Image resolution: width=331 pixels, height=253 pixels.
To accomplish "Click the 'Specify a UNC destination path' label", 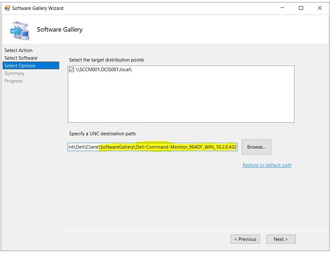I will (103, 133).
